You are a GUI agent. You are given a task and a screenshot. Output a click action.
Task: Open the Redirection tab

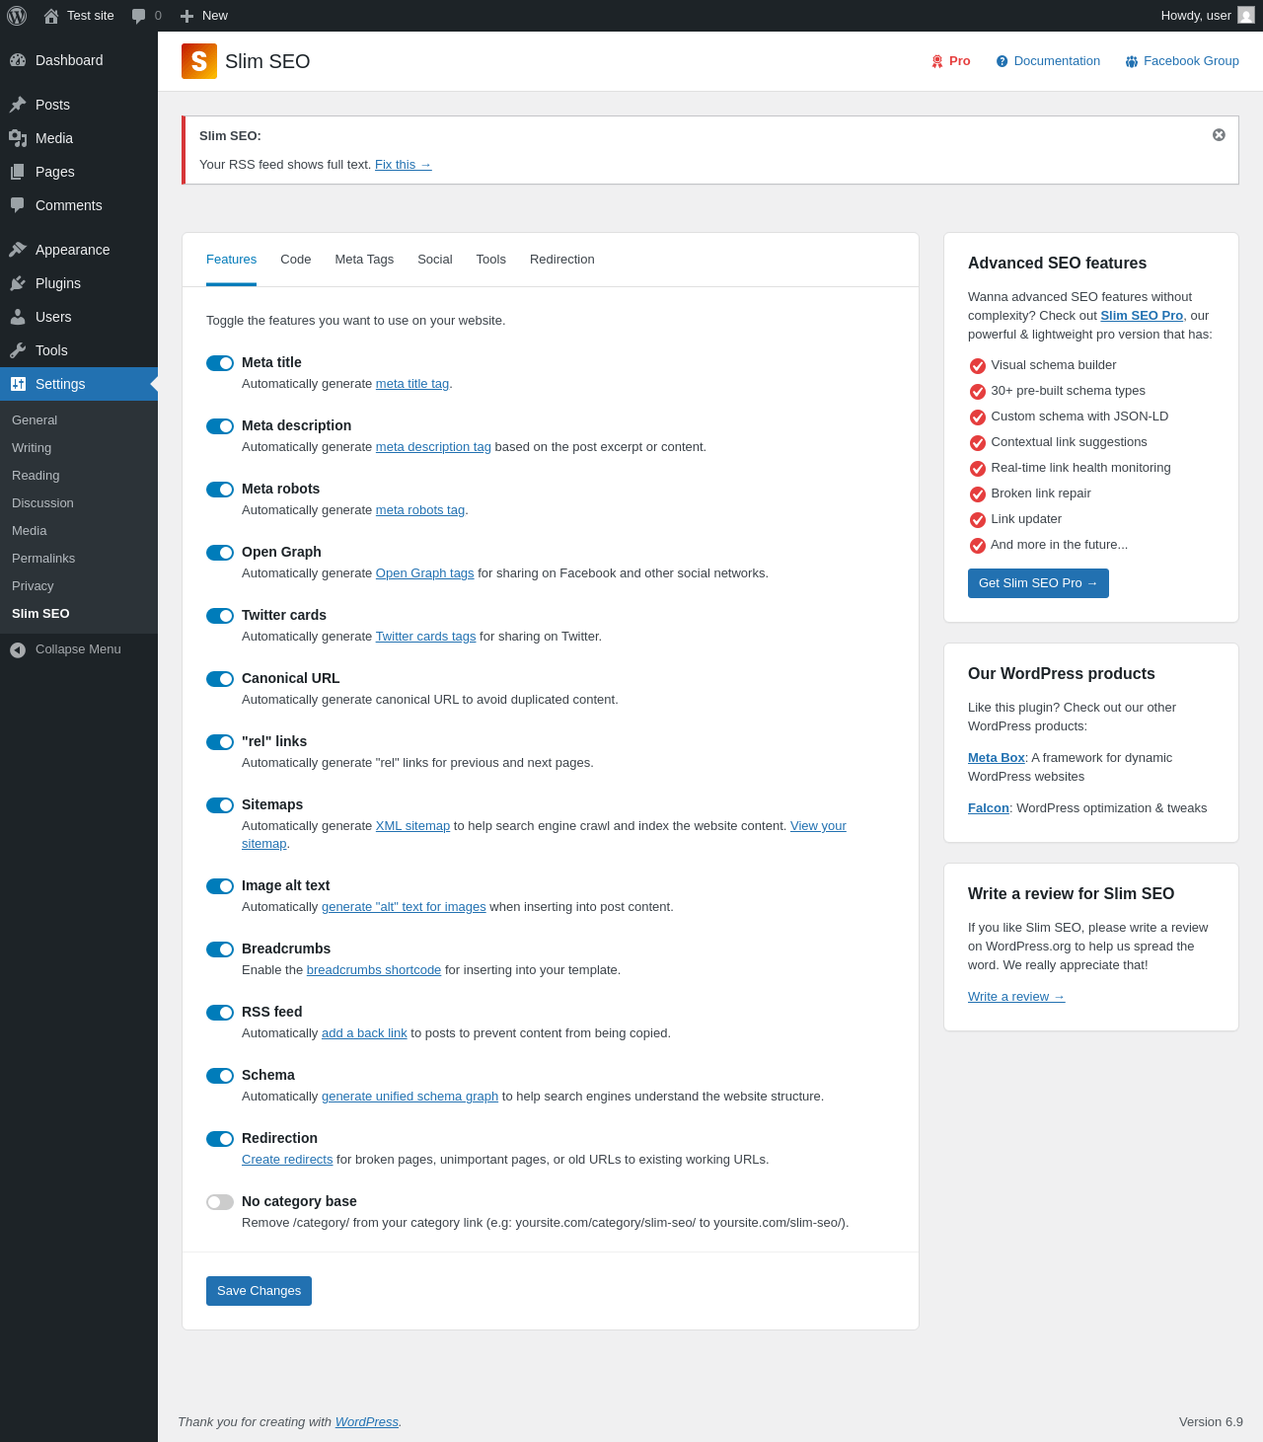(562, 260)
